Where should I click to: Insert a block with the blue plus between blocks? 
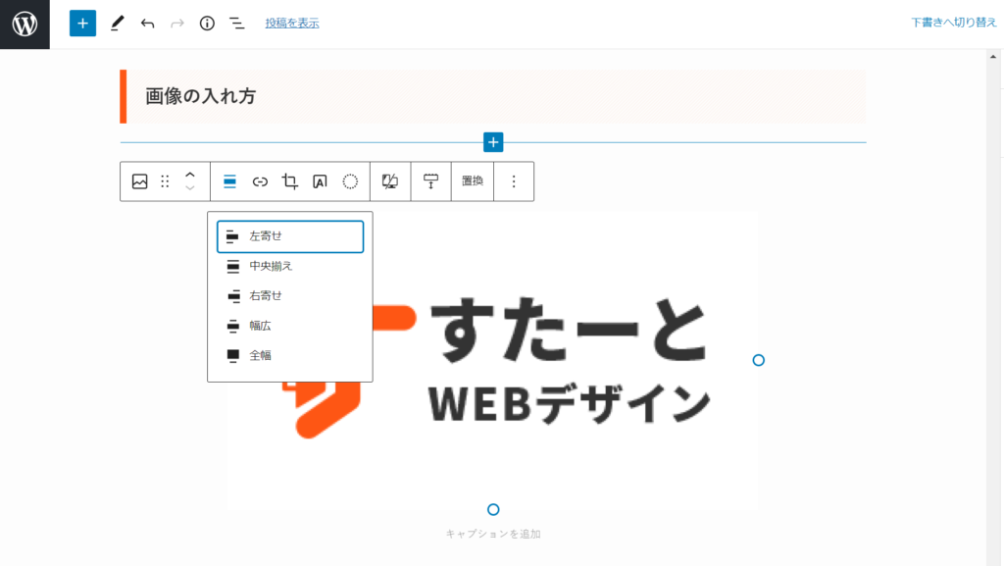click(x=493, y=142)
